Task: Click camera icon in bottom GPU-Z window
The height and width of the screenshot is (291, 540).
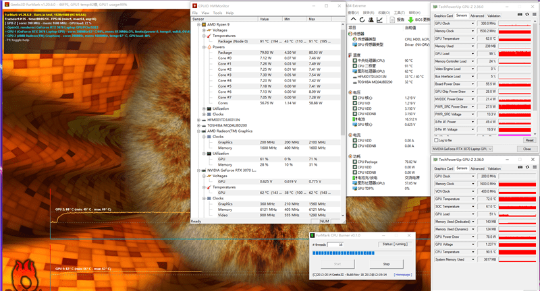Action: (520, 167)
